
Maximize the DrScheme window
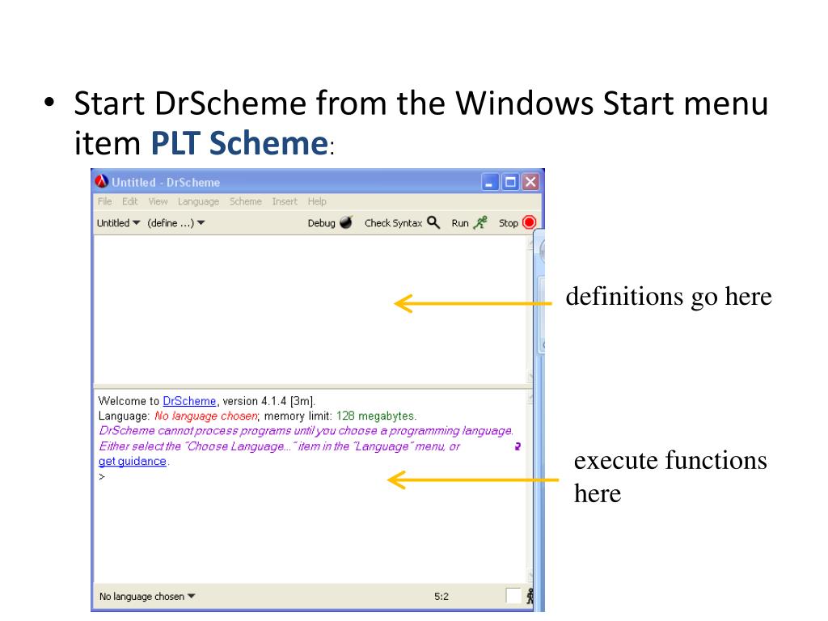(x=510, y=182)
